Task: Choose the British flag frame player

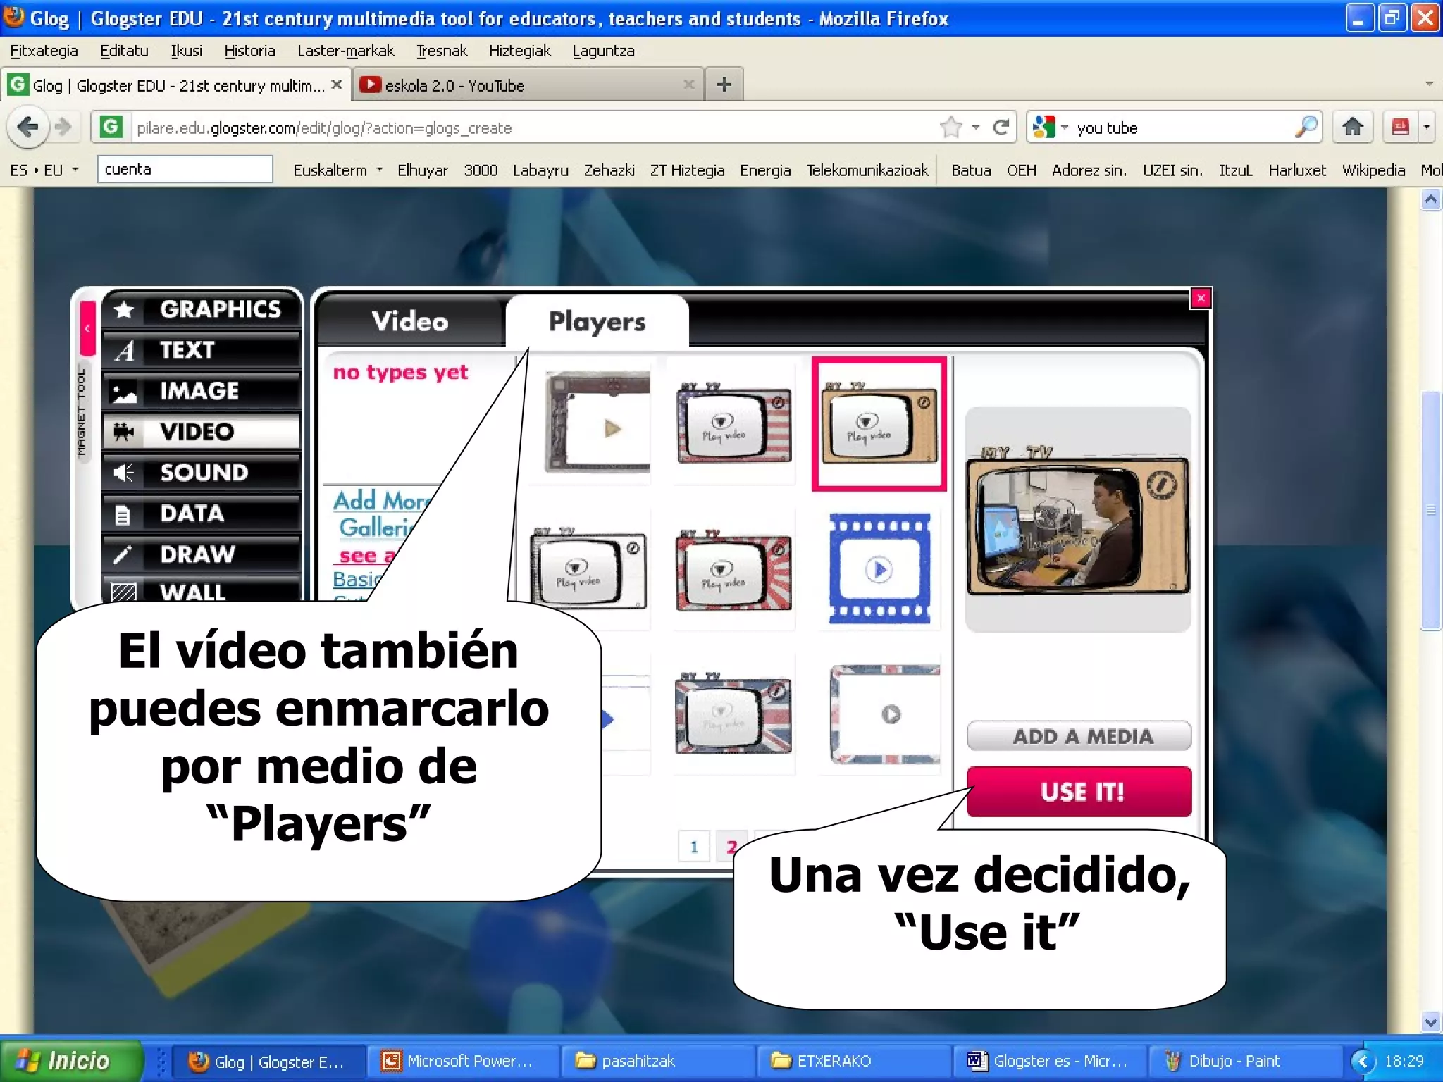Action: 885,714
